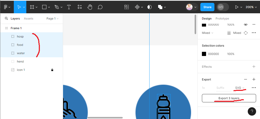This screenshot has height=119, width=260.
Task: Click the Edit object icon
Action: click(x=127, y=7)
